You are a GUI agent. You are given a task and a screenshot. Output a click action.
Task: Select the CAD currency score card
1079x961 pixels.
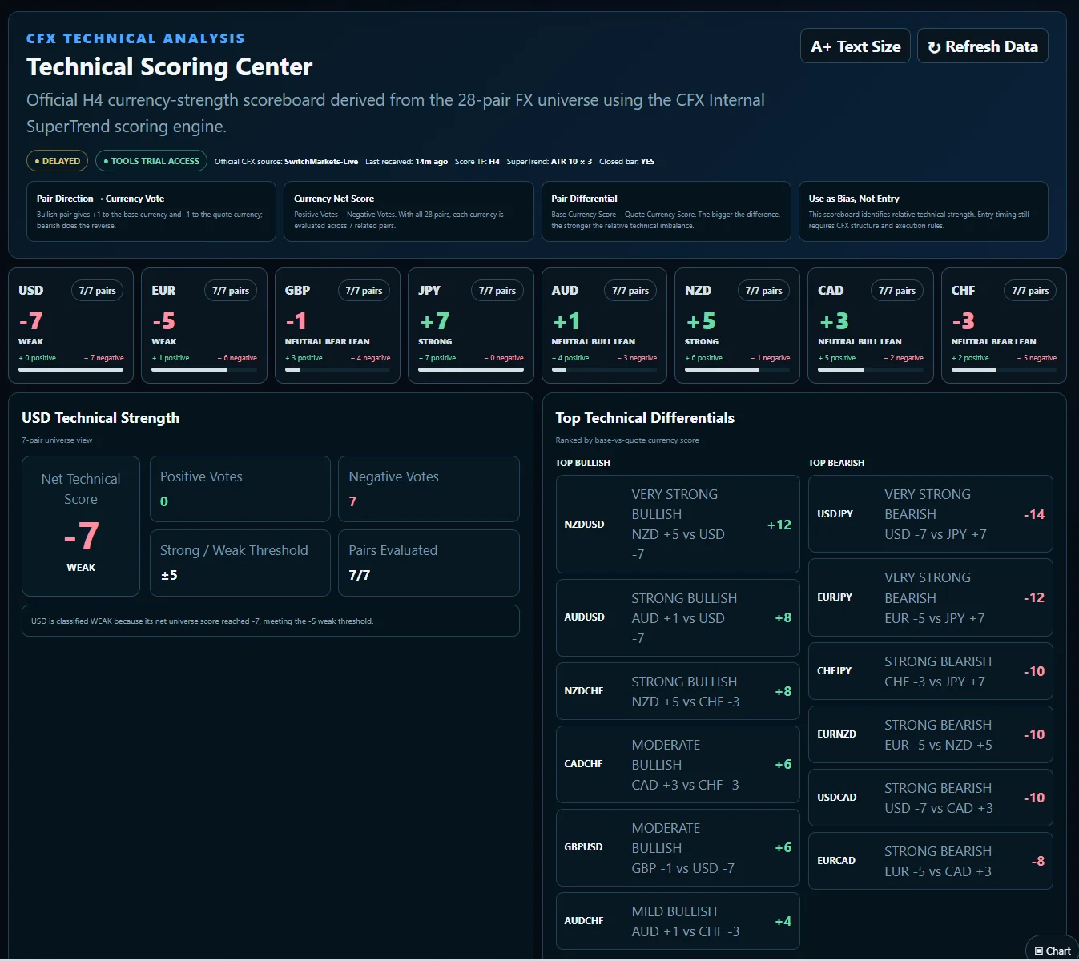(871, 325)
